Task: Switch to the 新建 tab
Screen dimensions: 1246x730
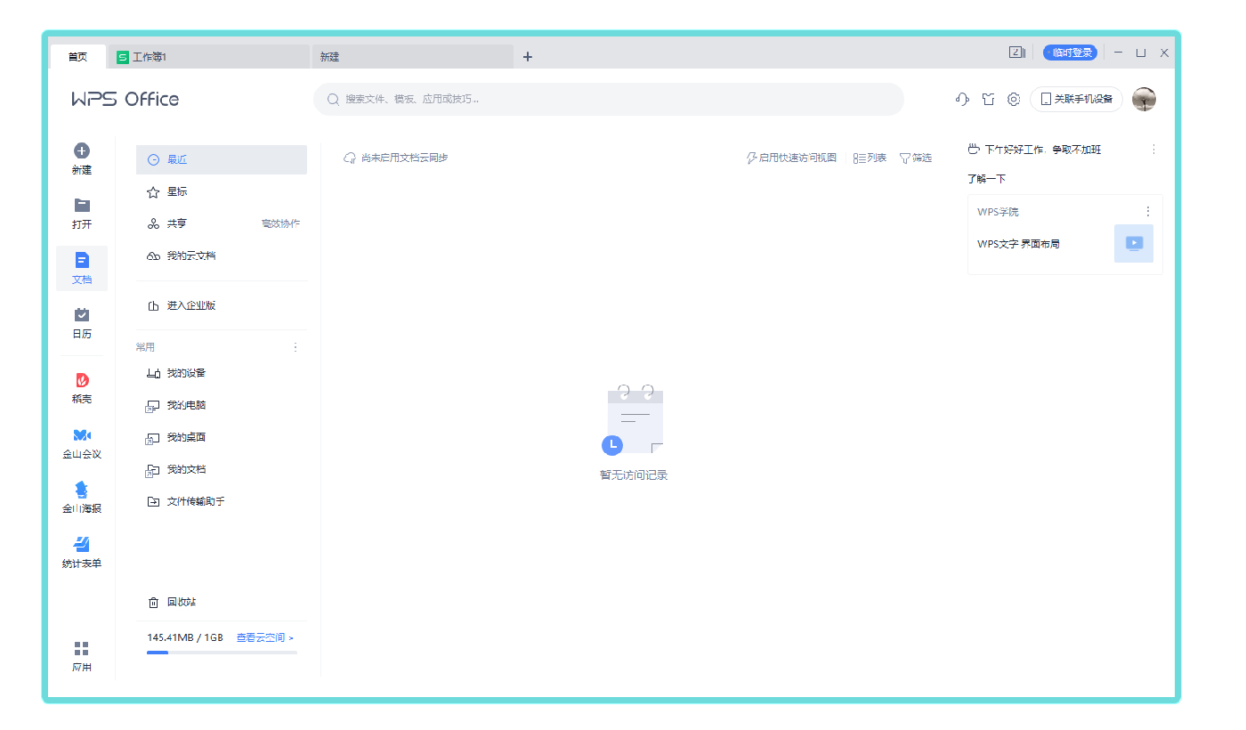Action: point(413,57)
